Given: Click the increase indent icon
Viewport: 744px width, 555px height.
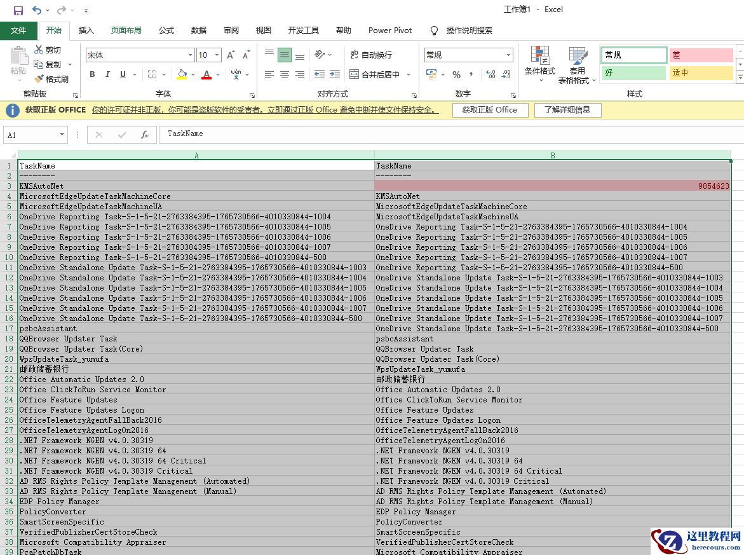Looking at the screenshot, I should click(x=334, y=74).
